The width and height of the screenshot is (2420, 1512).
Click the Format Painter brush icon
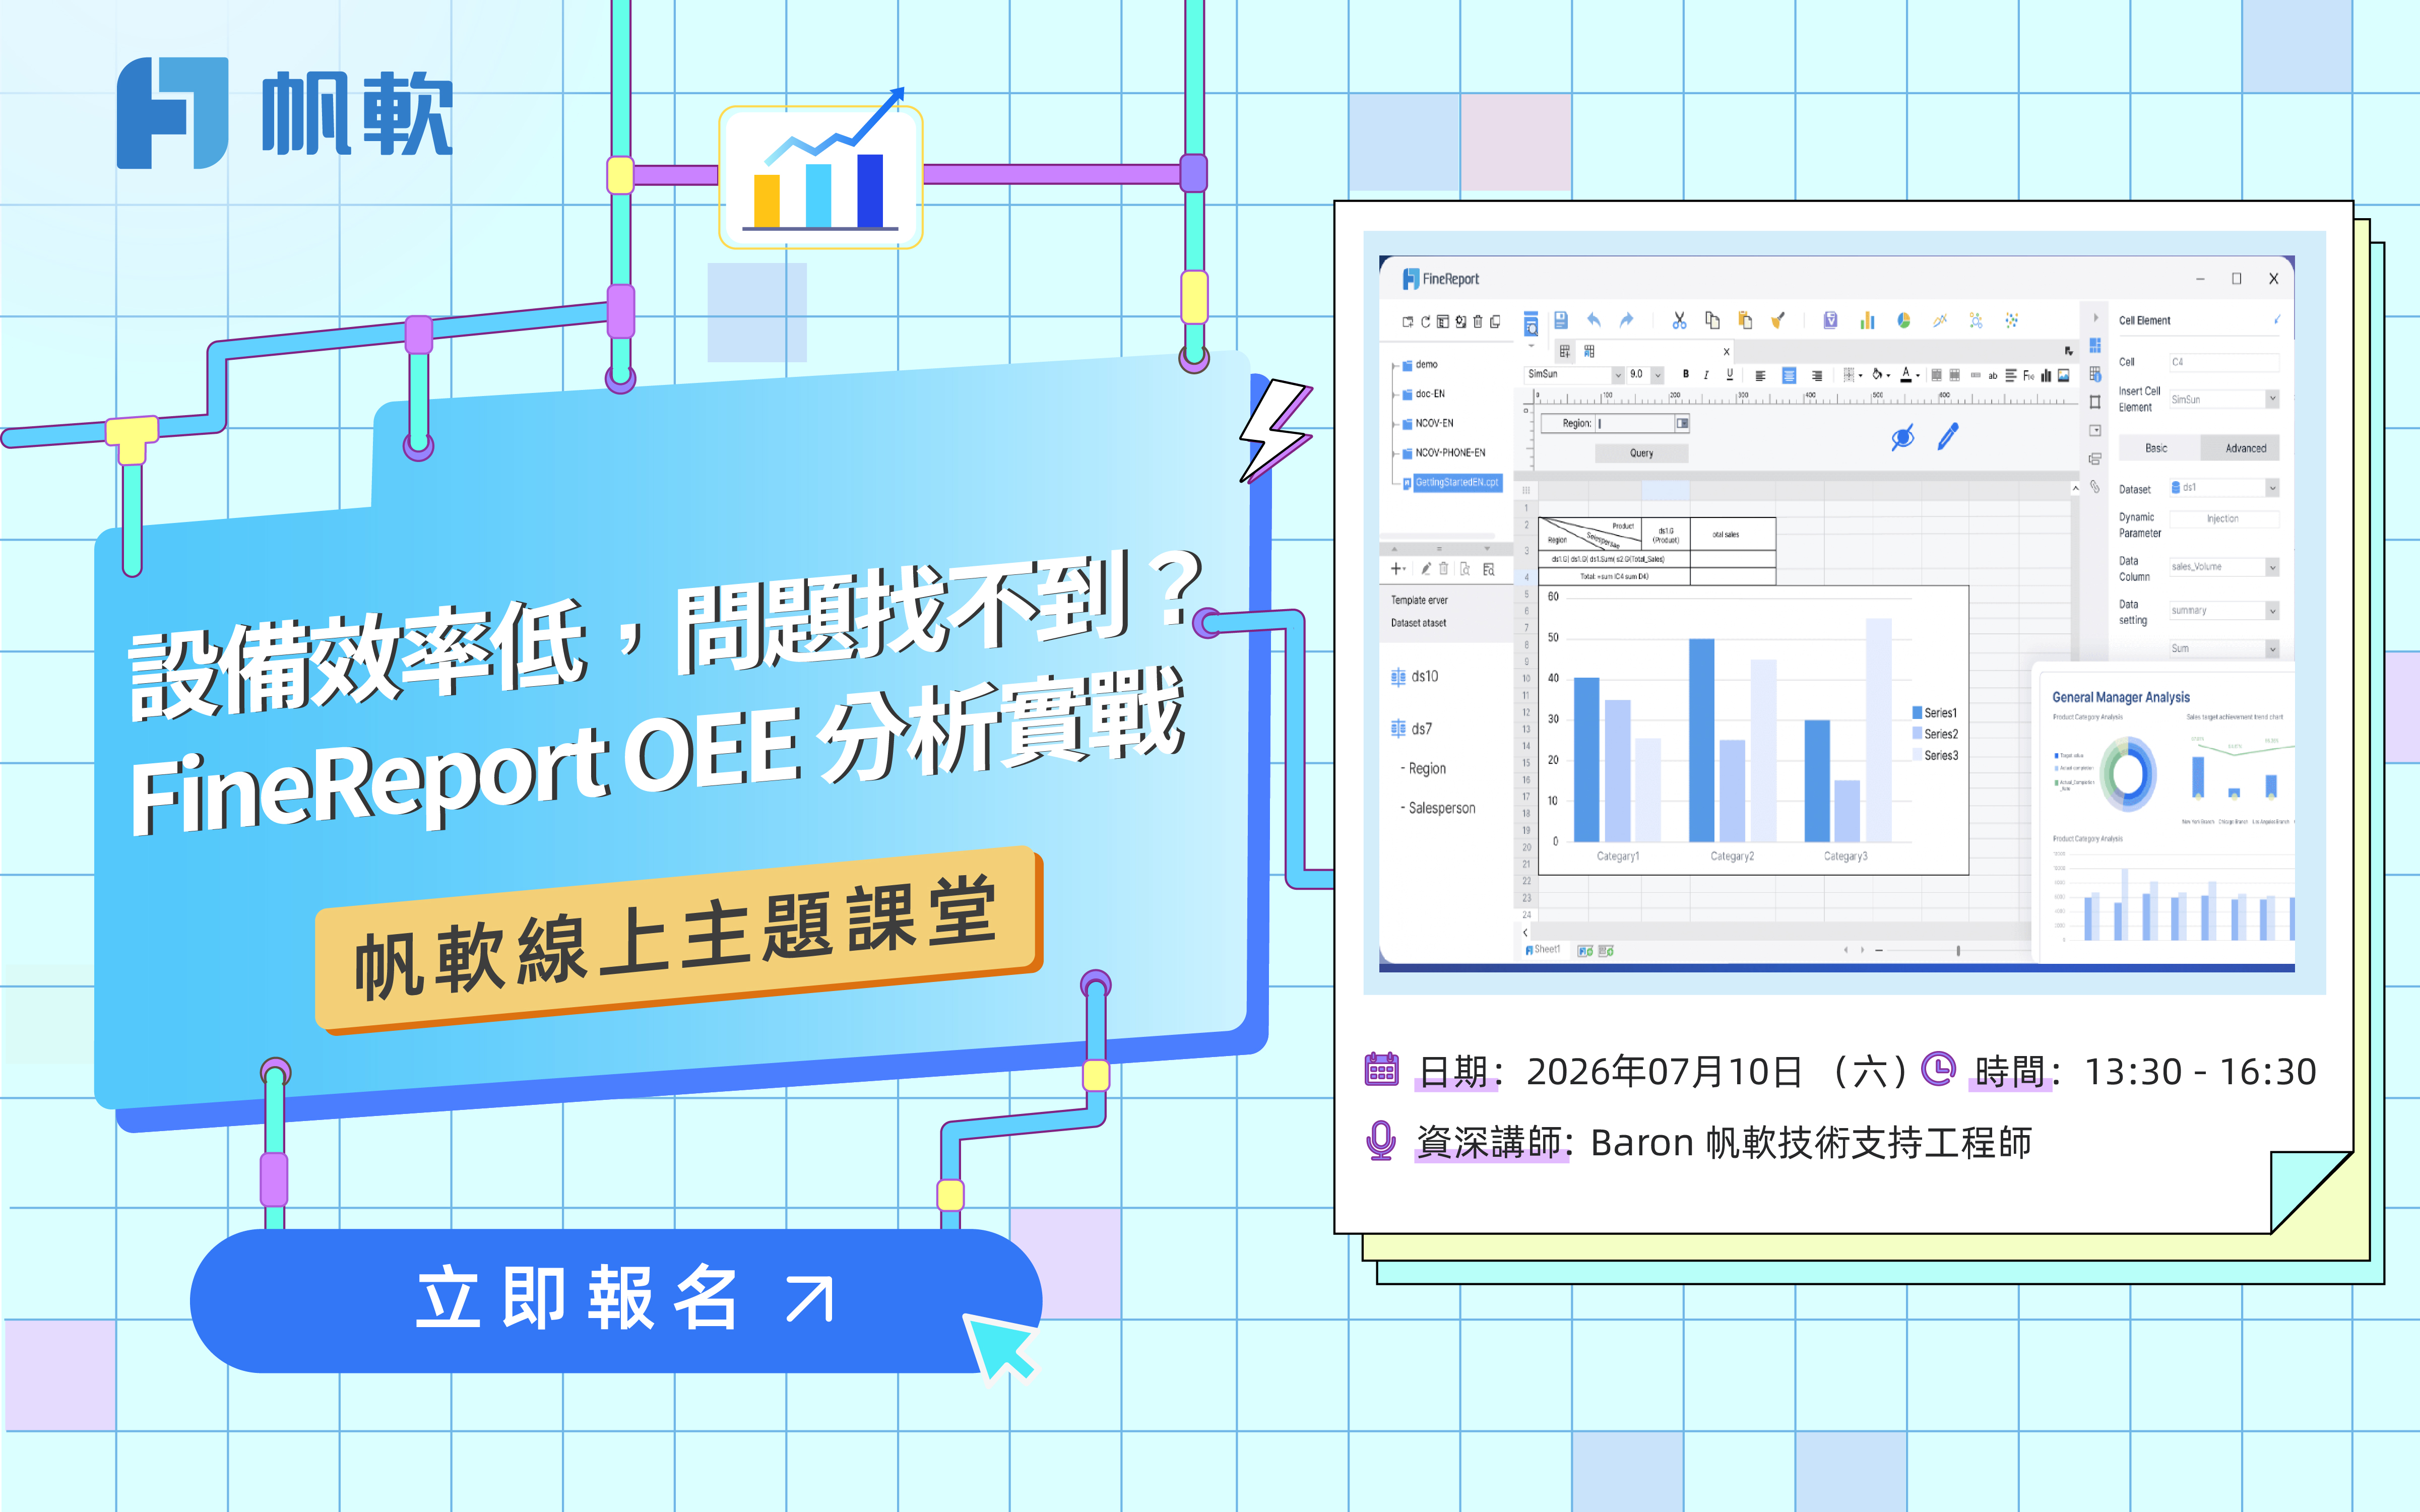pyautogui.click(x=1778, y=320)
